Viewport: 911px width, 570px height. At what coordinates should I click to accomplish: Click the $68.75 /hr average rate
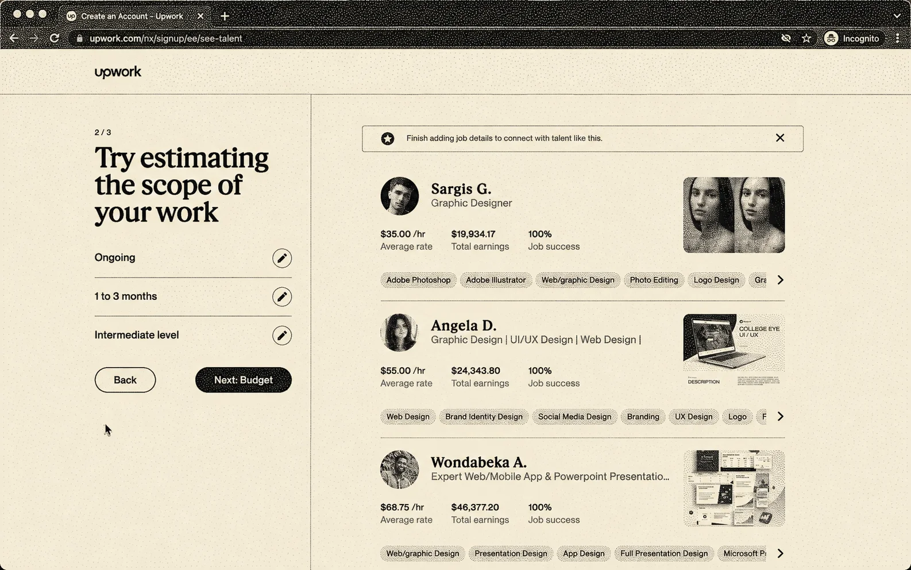402,507
